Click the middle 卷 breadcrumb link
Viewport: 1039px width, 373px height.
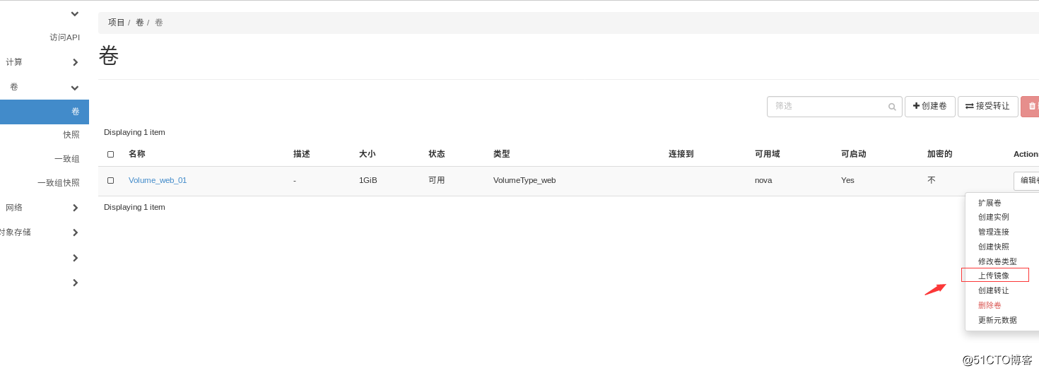140,23
